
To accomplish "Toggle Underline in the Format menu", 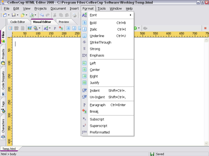I will 107,36.
